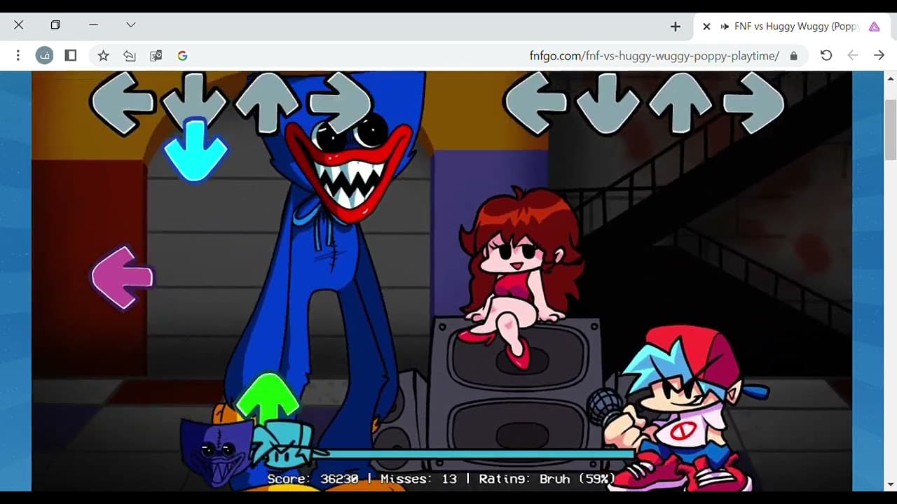Image resolution: width=897 pixels, height=504 pixels.
Task: Close the FNF vs Huggy Wuggy tab
Action: (706, 27)
